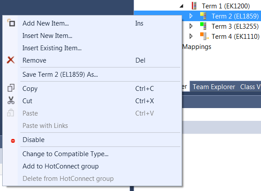Click the greyed Paste clipboard icon
Image resolution: width=261 pixels, height=191 pixels.
tap(11, 113)
